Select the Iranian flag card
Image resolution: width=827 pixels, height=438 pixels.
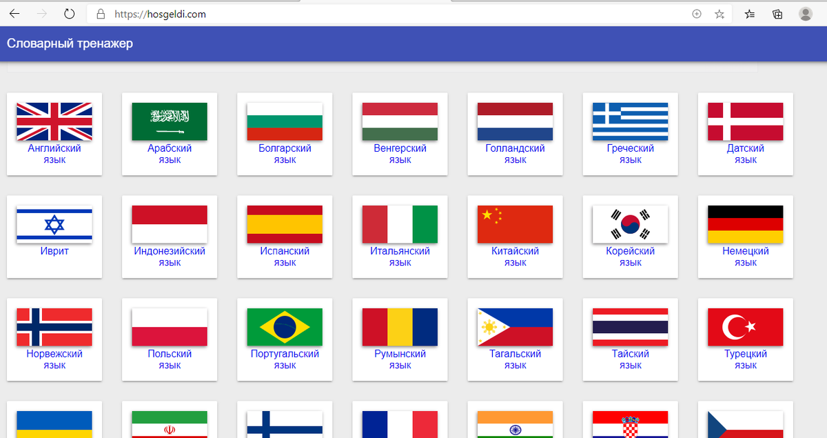[170, 419]
